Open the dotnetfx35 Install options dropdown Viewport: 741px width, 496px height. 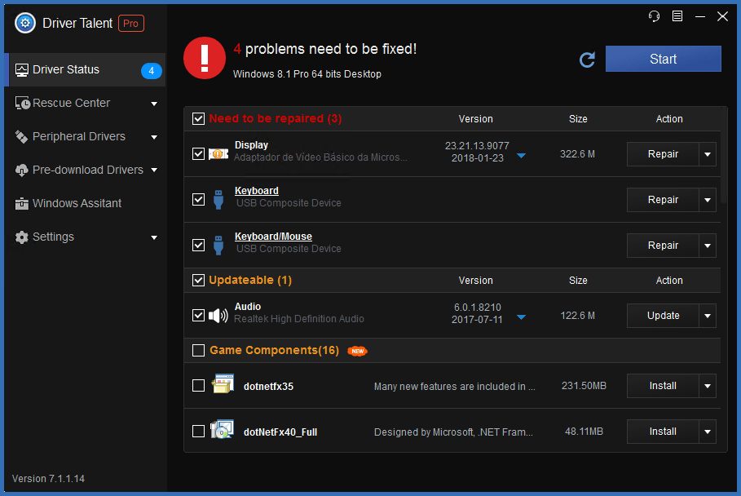click(708, 386)
